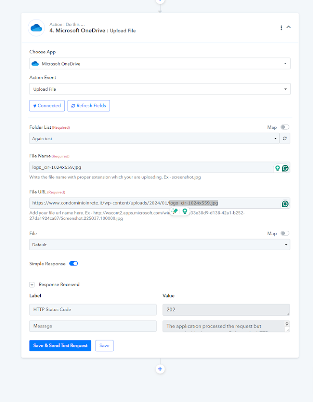This screenshot has height=402, width=313.
Task: Click the message value scroll up arrow
Action: tap(287, 323)
